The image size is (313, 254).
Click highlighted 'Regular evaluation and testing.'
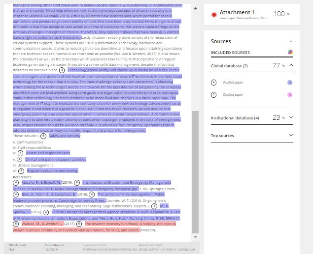(x=53, y=171)
